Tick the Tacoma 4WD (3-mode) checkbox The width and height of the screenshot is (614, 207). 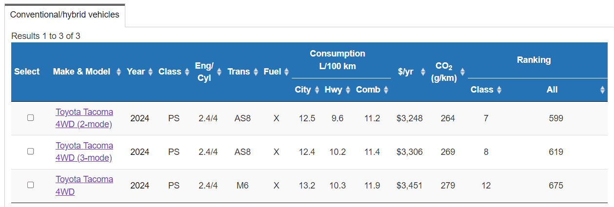pyautogui.click(x=31, y=151)
